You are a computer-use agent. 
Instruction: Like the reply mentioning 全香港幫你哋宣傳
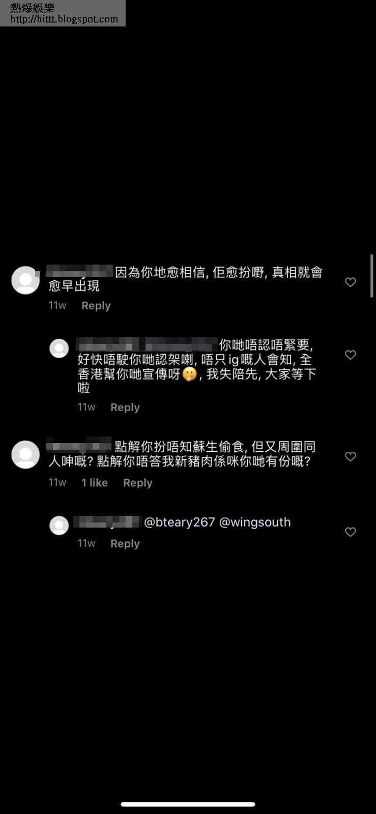coord(350,355)
